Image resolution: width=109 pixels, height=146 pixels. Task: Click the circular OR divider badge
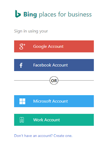[54, 80]
